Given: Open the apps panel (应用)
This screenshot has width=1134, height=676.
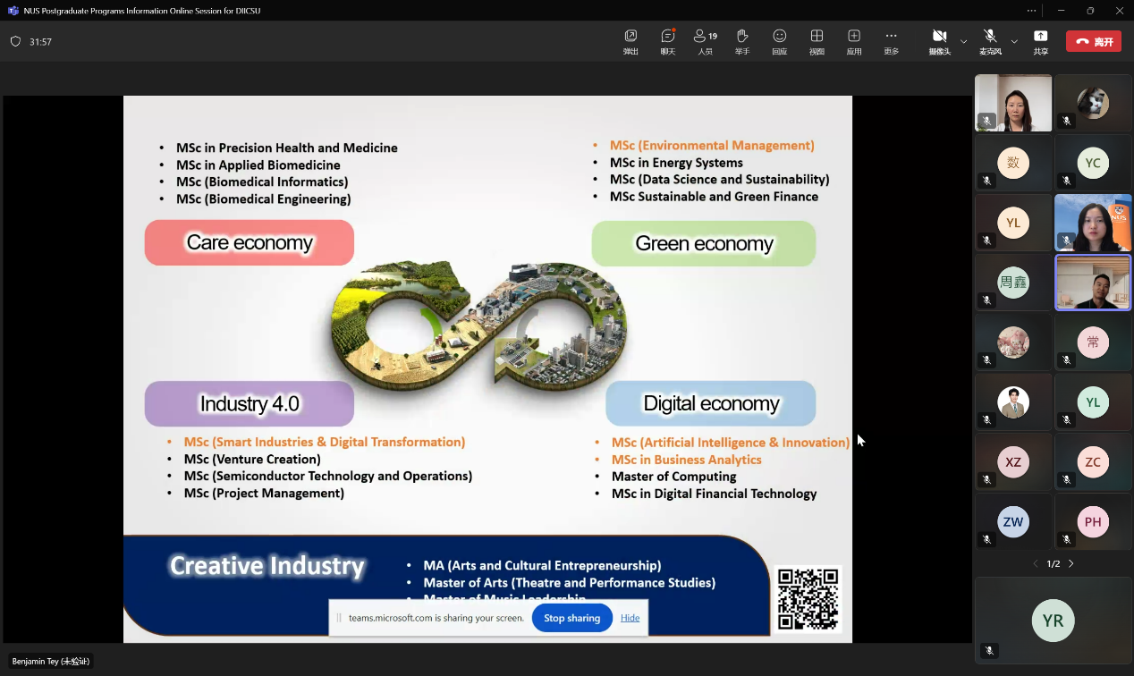Looking at the screenshot, I should pyautogui.click(x=854, y=40).
